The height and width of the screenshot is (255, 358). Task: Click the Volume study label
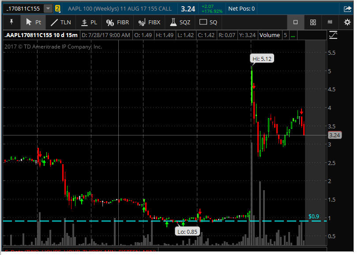270,35
